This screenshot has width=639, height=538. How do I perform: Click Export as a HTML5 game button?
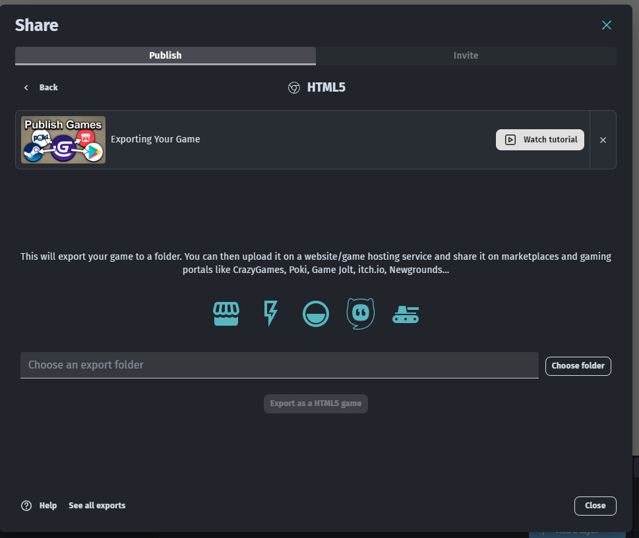pyautogui.click(x=316, y=403)
